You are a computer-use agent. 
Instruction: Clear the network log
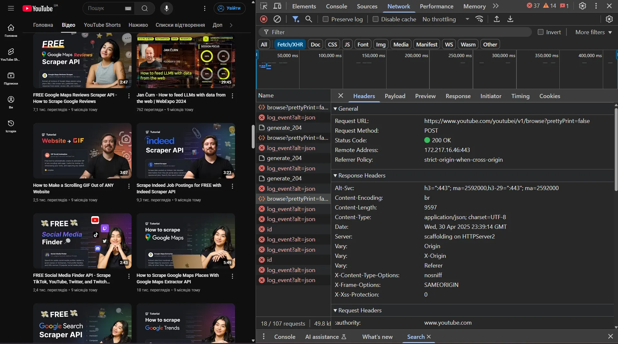[277, 19]
